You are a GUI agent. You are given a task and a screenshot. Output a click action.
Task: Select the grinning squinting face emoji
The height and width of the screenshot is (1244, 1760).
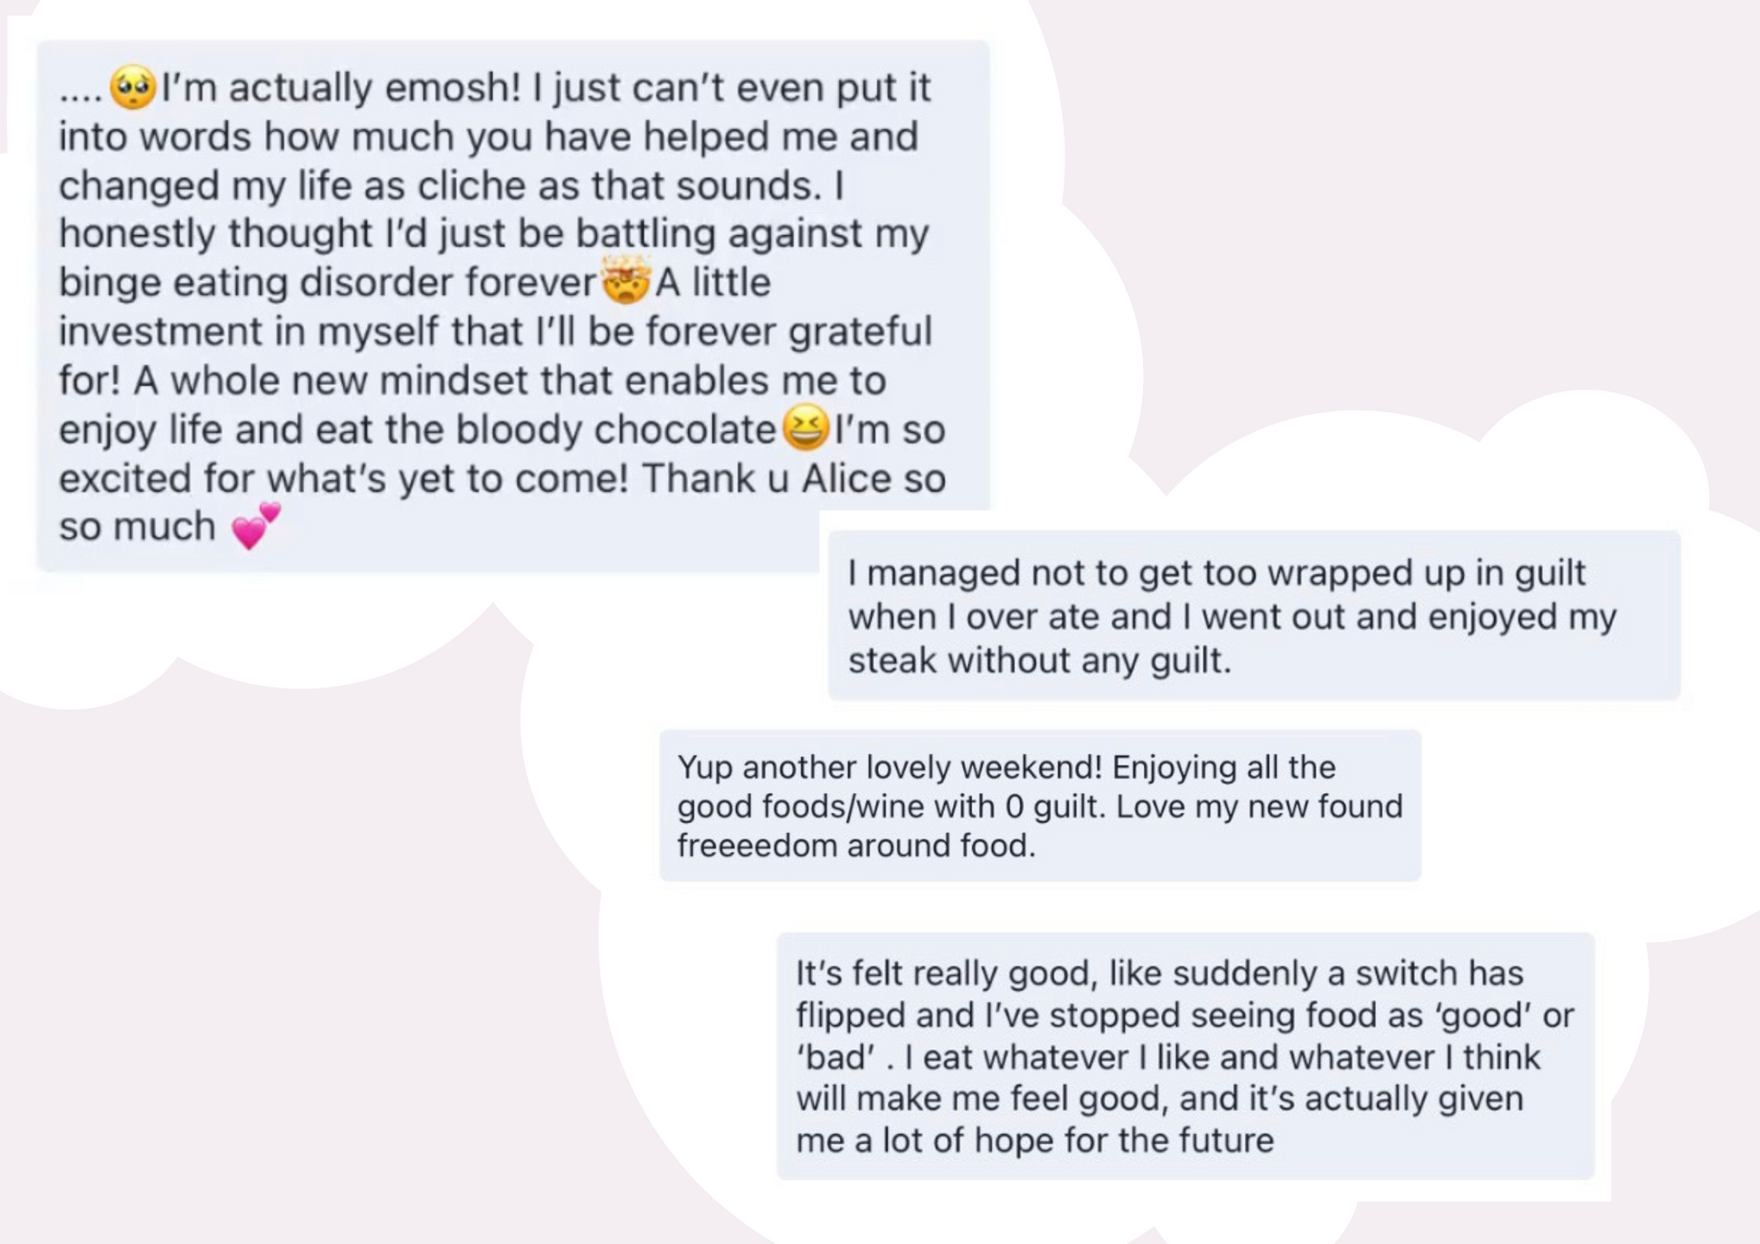point(805,428)
